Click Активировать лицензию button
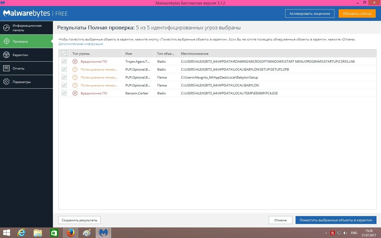The image size is (381, 238). pyautogui.click(x=310, y=13)
